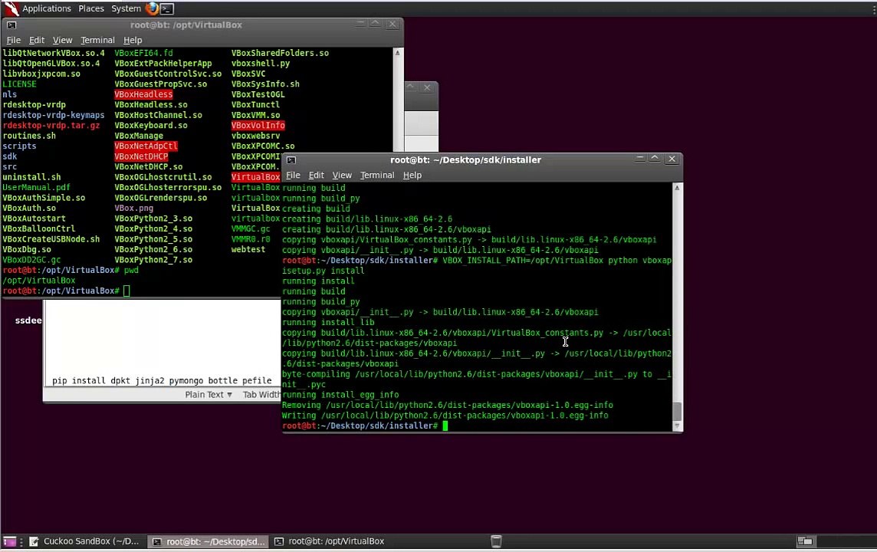Click terminal icon in sdk/installer title bar
877x552 pixels.
pyautogui.click(x=291, y=160)
